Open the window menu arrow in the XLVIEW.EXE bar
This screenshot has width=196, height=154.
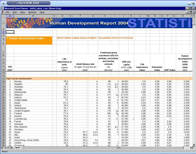(3, 3)
